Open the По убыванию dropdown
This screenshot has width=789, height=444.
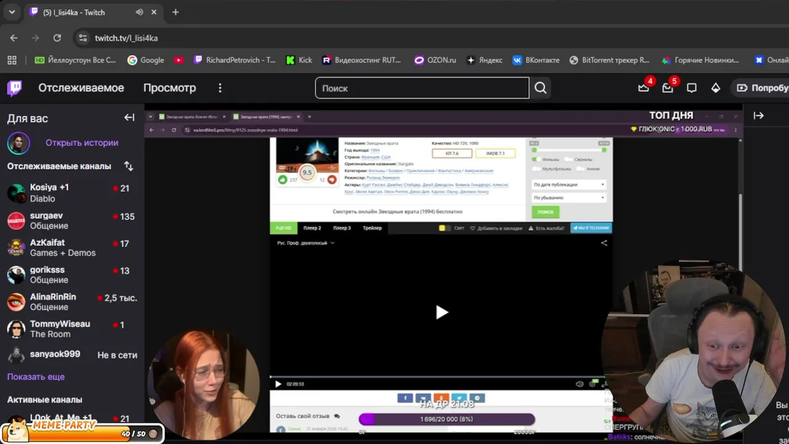(568, 197)
